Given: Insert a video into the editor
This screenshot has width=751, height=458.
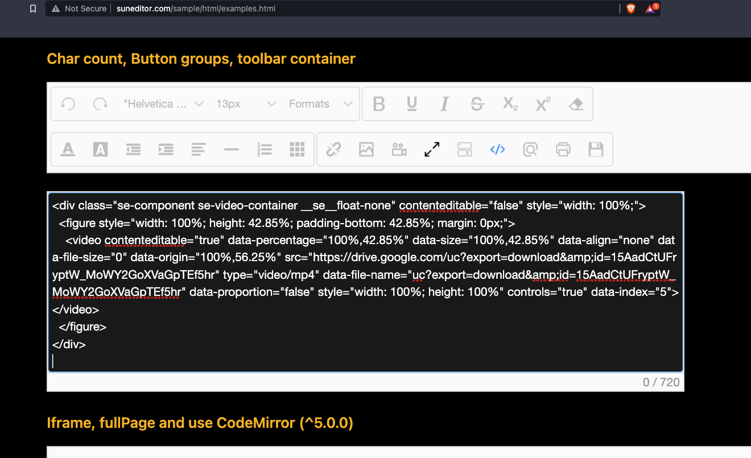Looking at the screenshot, I should [x=399, y=149].
